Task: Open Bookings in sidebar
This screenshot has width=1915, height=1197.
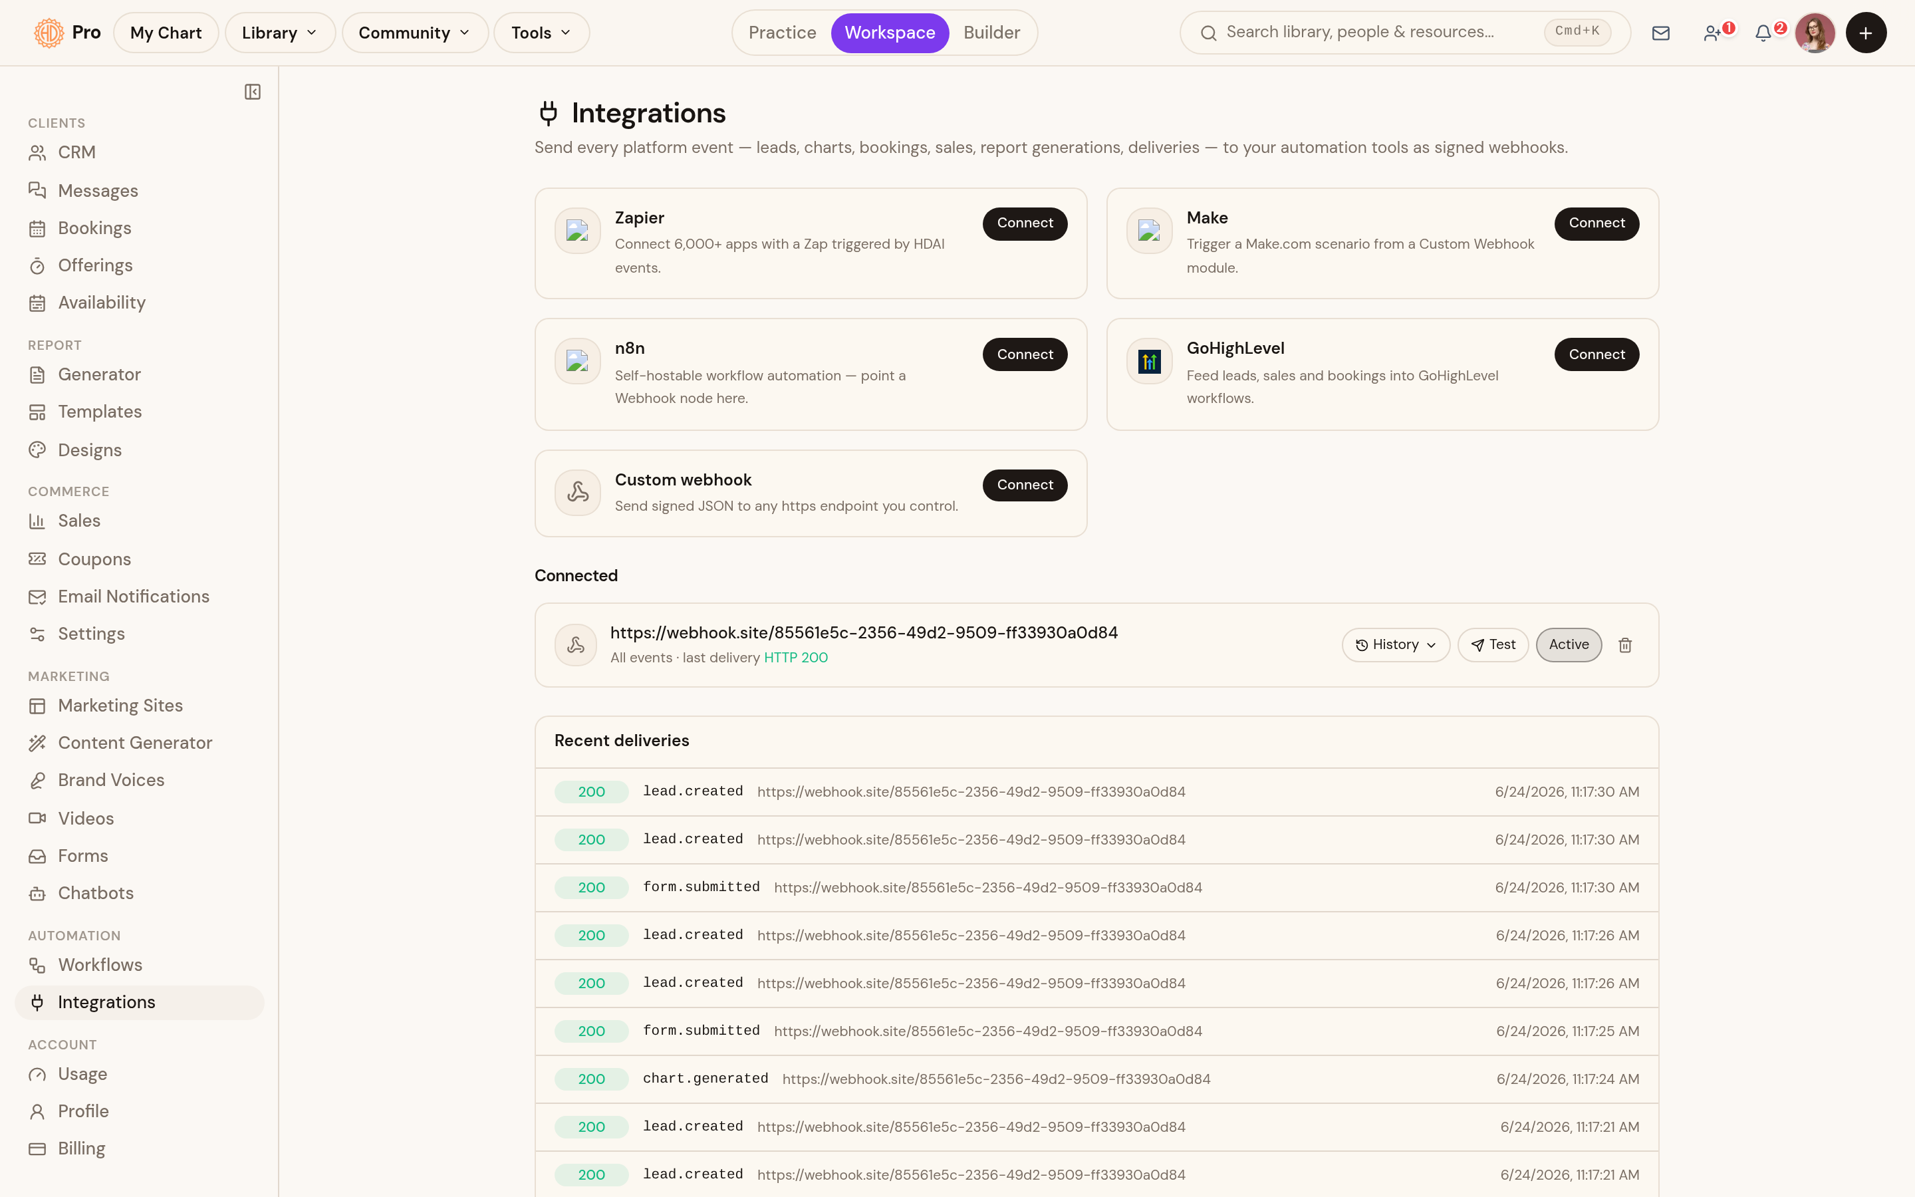Action: (x=139, y=228)
